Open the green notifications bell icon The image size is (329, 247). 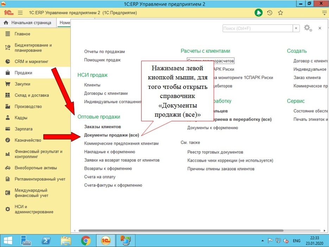[259, 13]
